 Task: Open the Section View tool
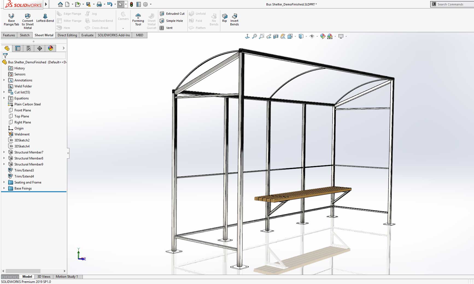276,36
